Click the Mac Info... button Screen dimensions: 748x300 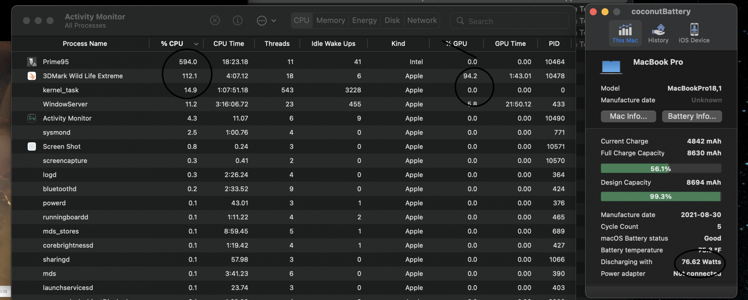628,116
